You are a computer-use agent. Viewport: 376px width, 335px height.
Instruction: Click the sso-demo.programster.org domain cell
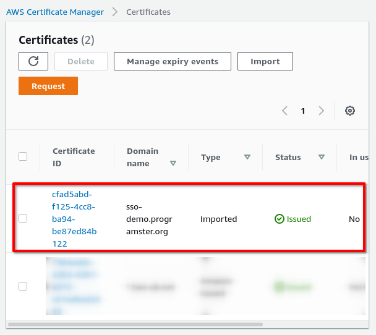click(x=149, y=219)
